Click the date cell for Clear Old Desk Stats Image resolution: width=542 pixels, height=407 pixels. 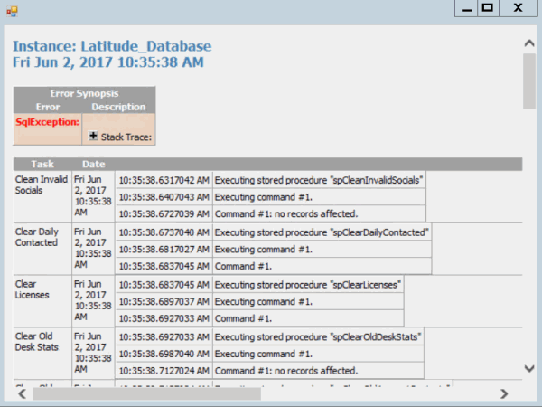coord(93,353)
